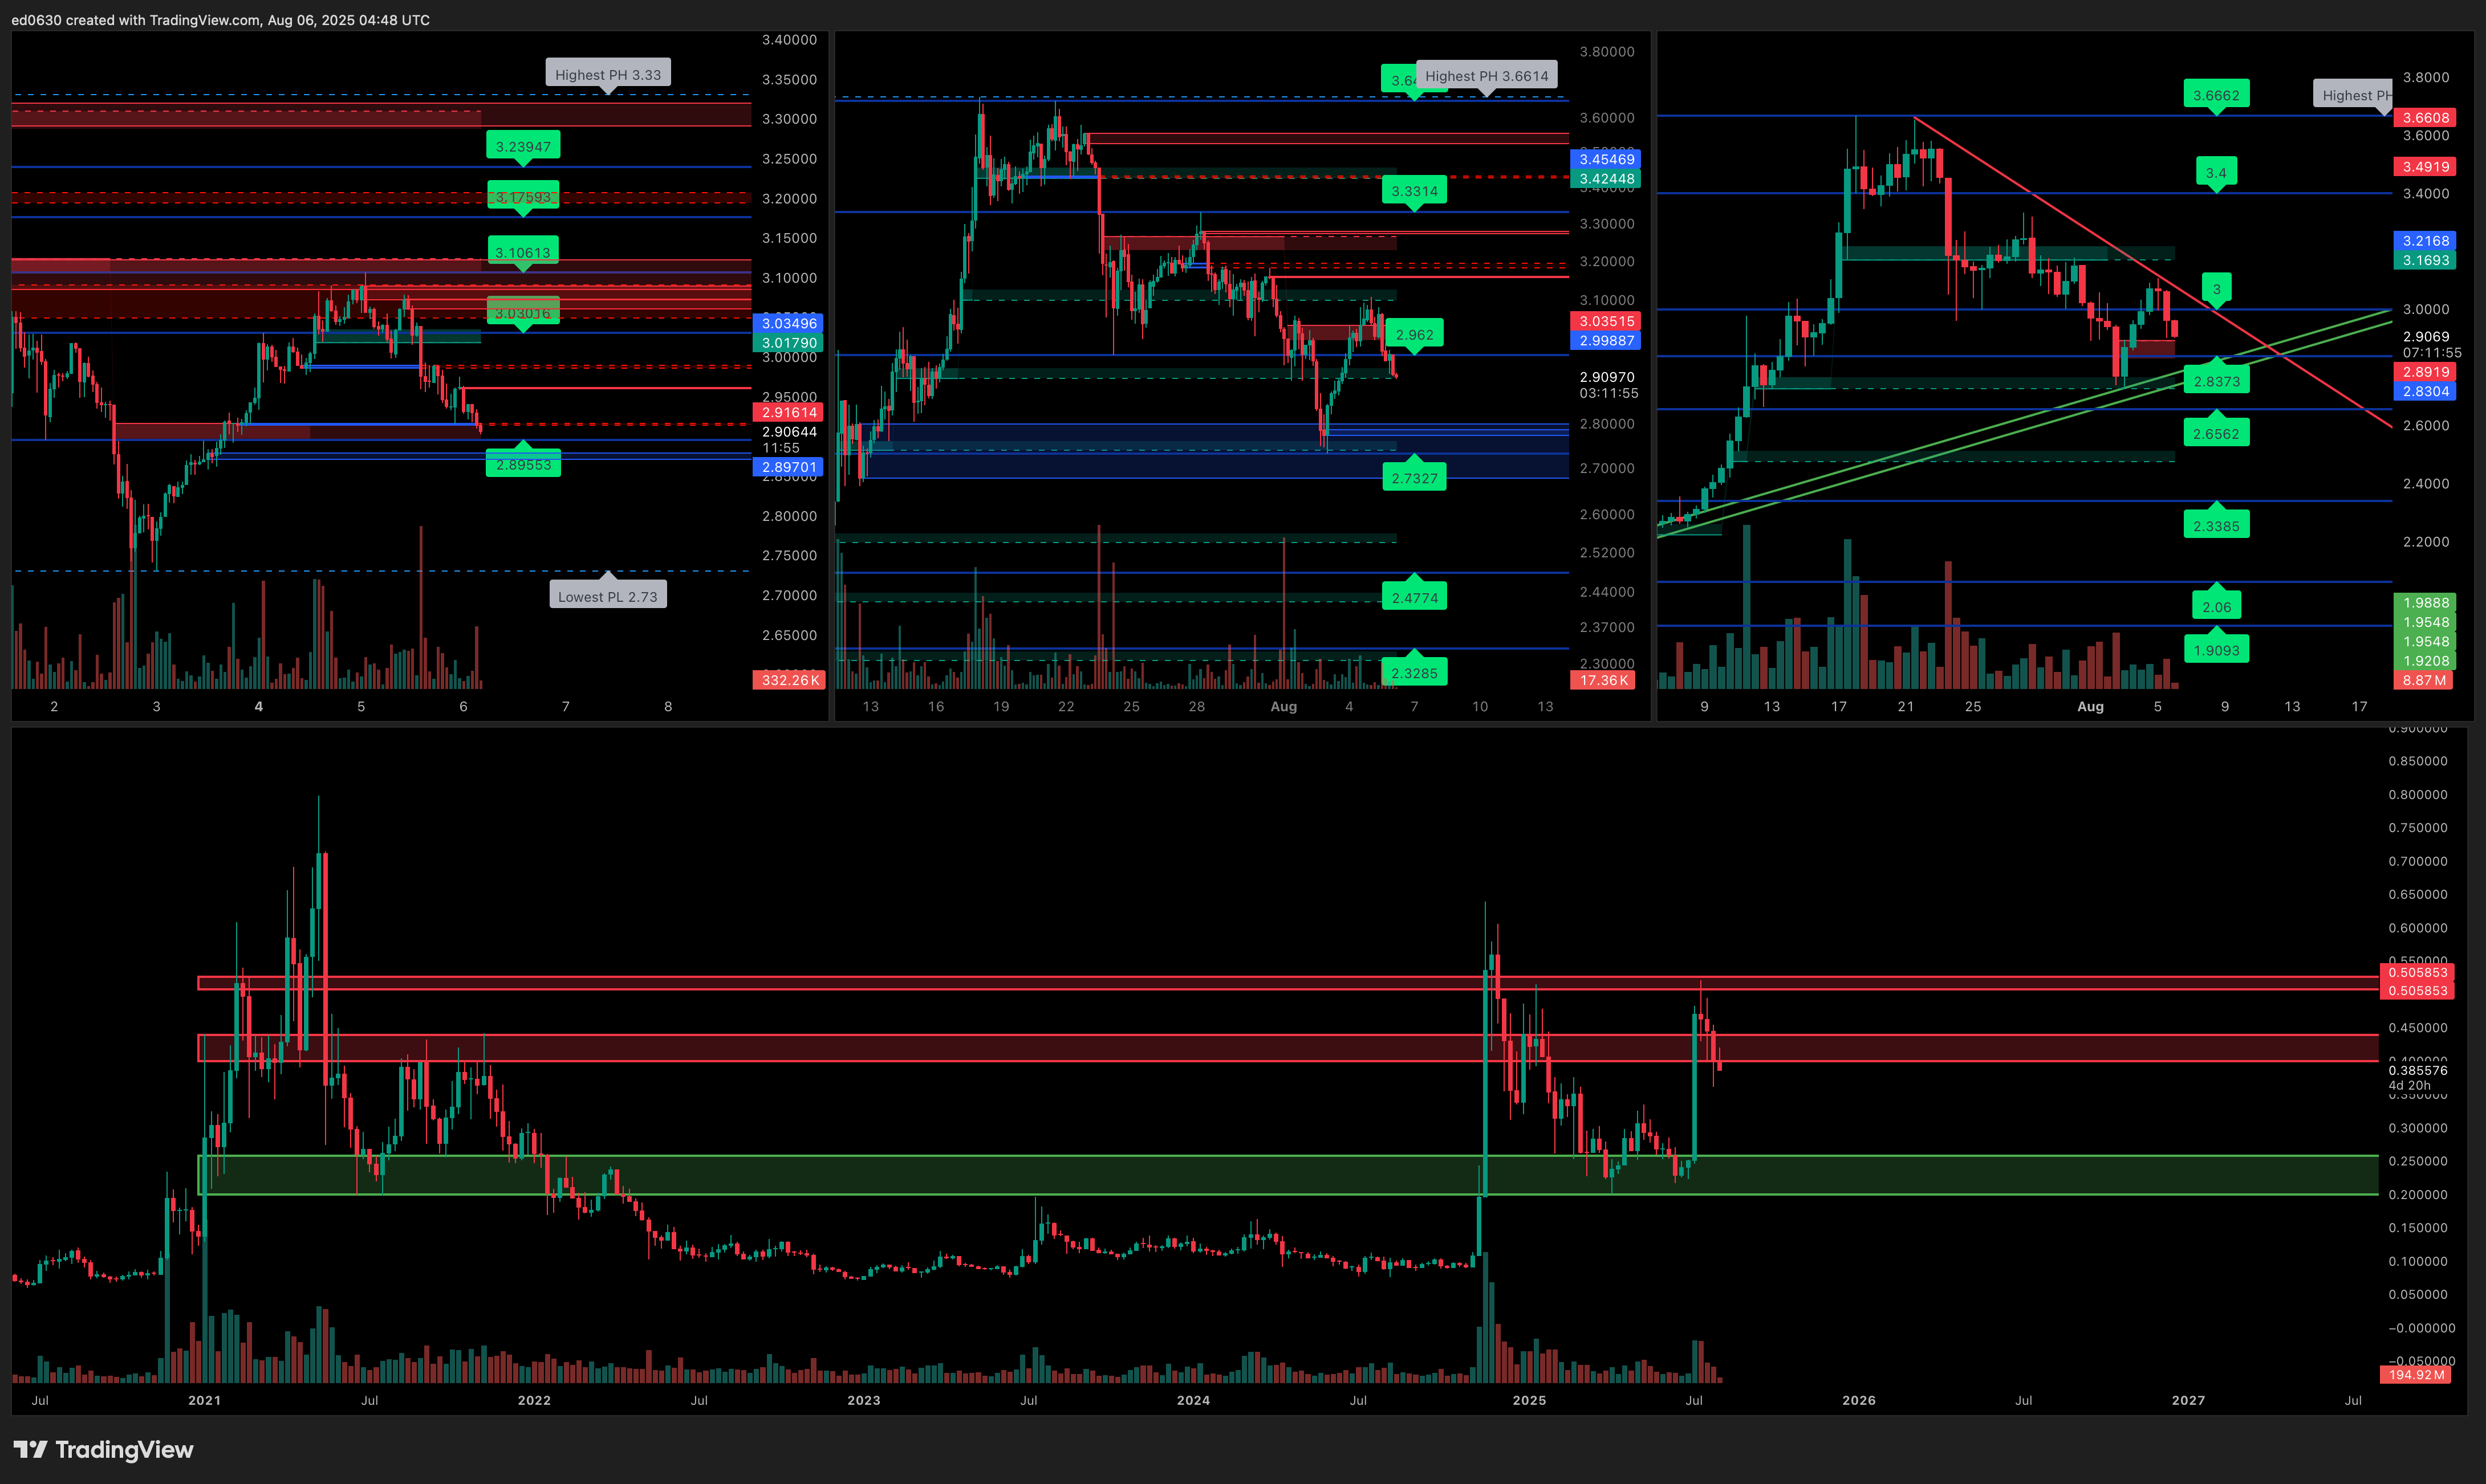This screenshot has width=2486, height=1484.
Task: Click the green 3.01790 price axis label
Action: click(x=789, y=342)
